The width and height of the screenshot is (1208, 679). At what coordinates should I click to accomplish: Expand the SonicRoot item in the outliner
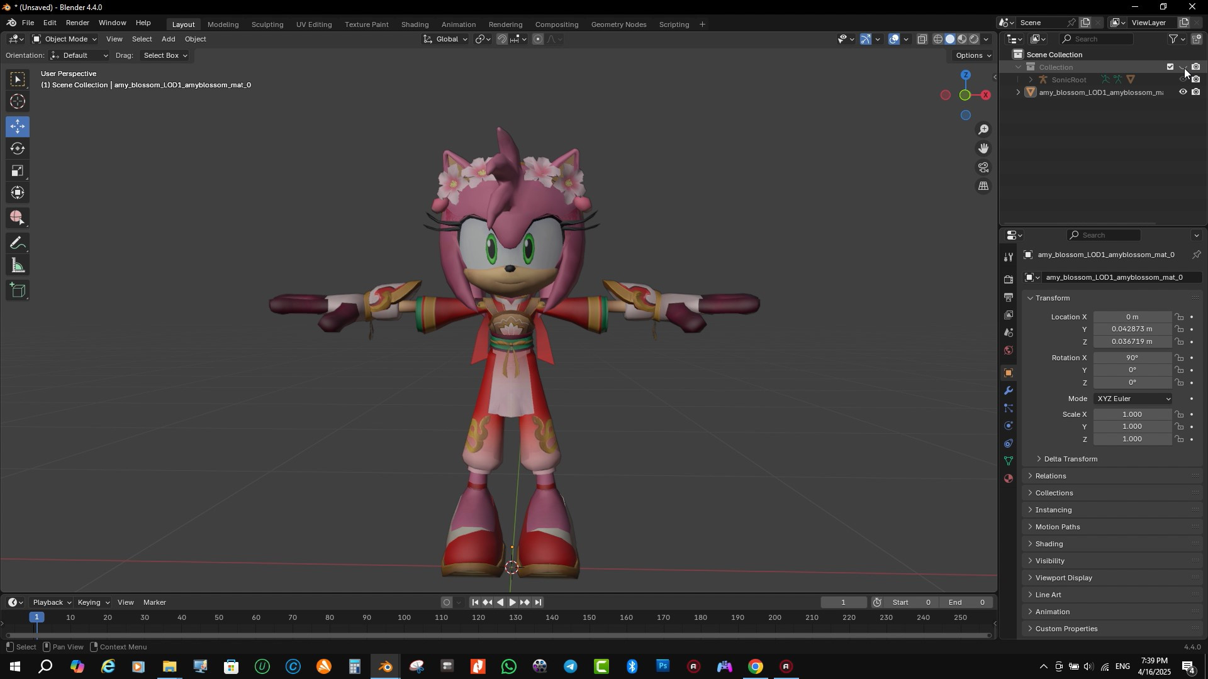[x=1031, y=79]
